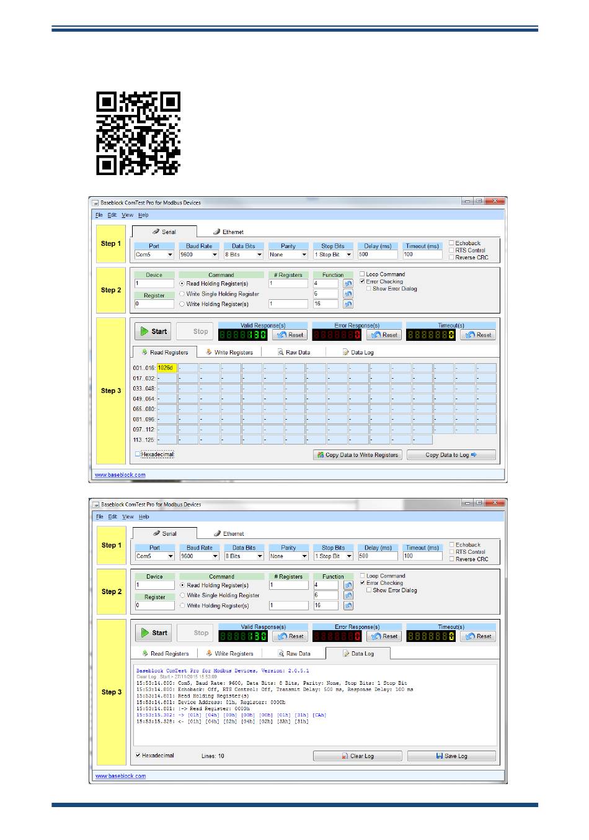The height and width of the screenshot is (840, 589).
Task: Click the QR code image
Action: click(138, 133)
